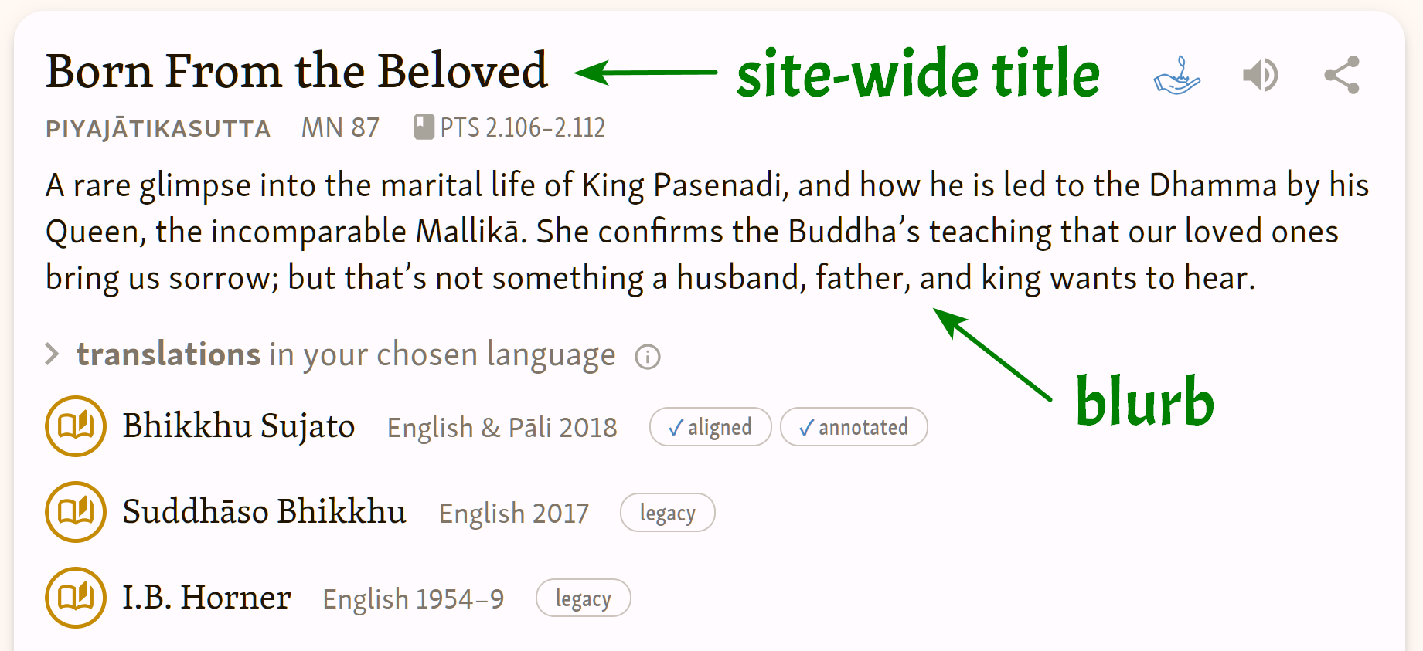
Task: Click the hand-holding-lamp offering icon
Action: click(x=1177, y=76)
